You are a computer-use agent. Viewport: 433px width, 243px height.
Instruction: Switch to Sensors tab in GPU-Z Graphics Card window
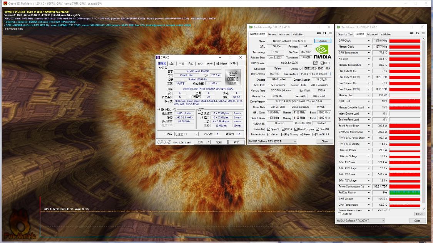pyautogui.click(x=272, y=35)
